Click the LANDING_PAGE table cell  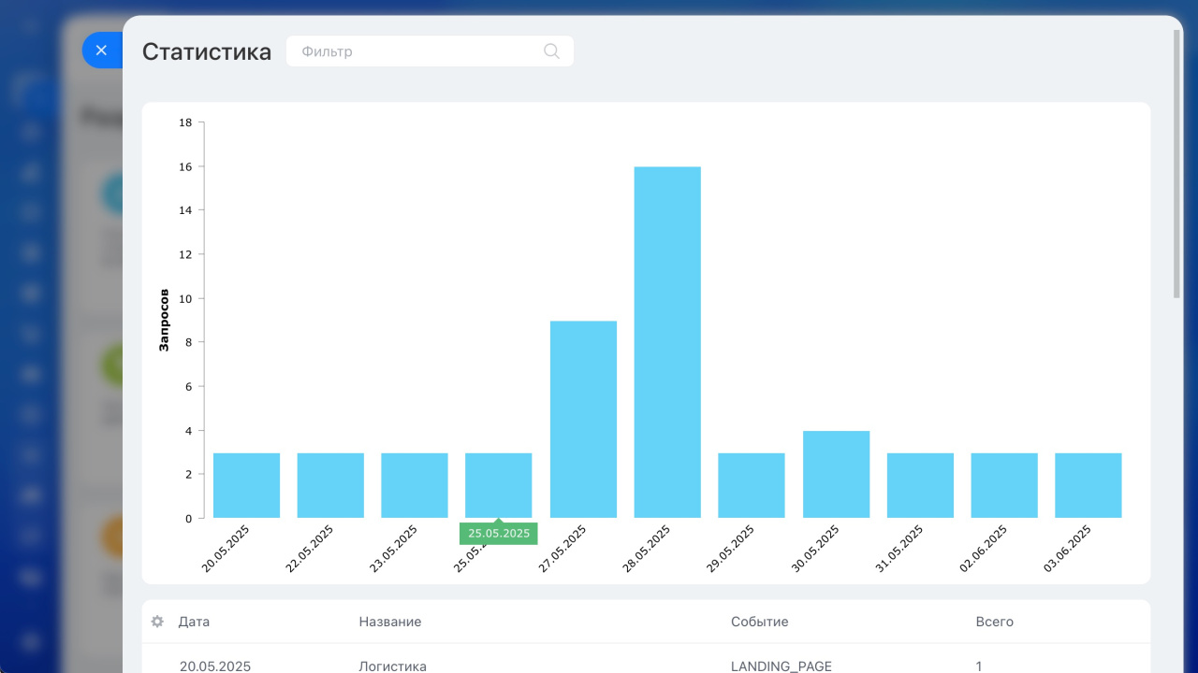point(782,666)
